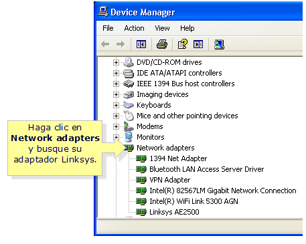The height and width of the screenshot is (244, 306).
Task: Select Bluetooth LAN Access Server Driver text
Action: pyautogui.click(x=206, y=169)
